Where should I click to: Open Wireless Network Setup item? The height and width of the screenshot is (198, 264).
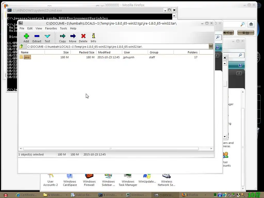tap(166, 180)
